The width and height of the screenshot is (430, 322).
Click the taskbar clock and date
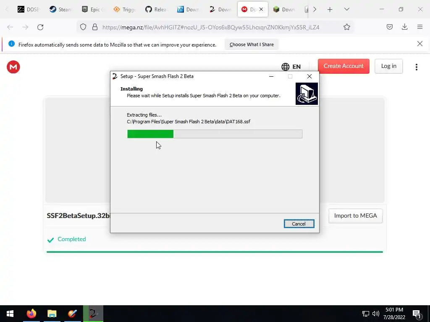(x=394, y=314)
